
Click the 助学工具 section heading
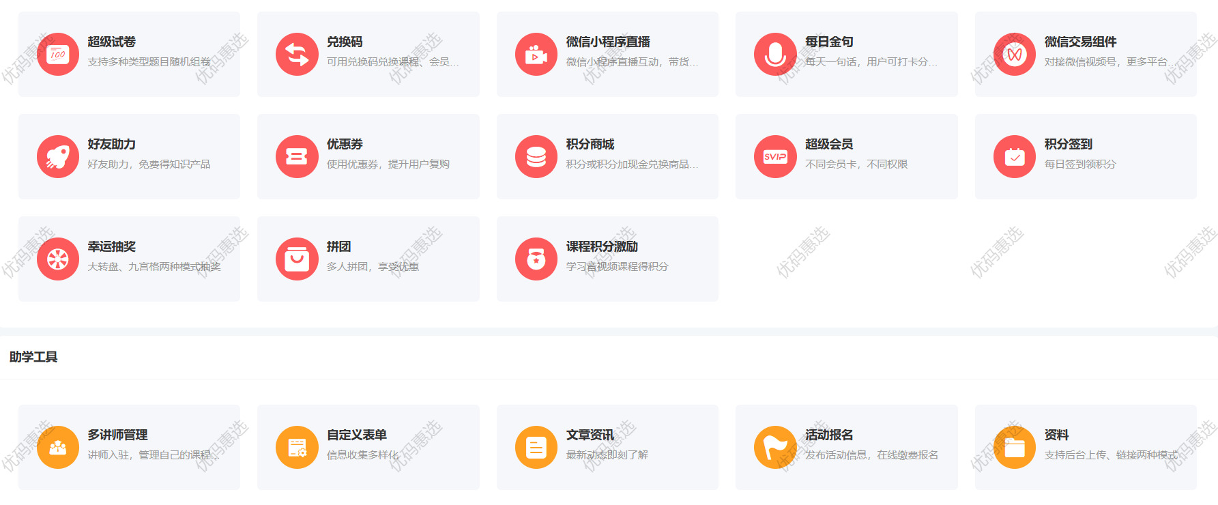point(33,357)
